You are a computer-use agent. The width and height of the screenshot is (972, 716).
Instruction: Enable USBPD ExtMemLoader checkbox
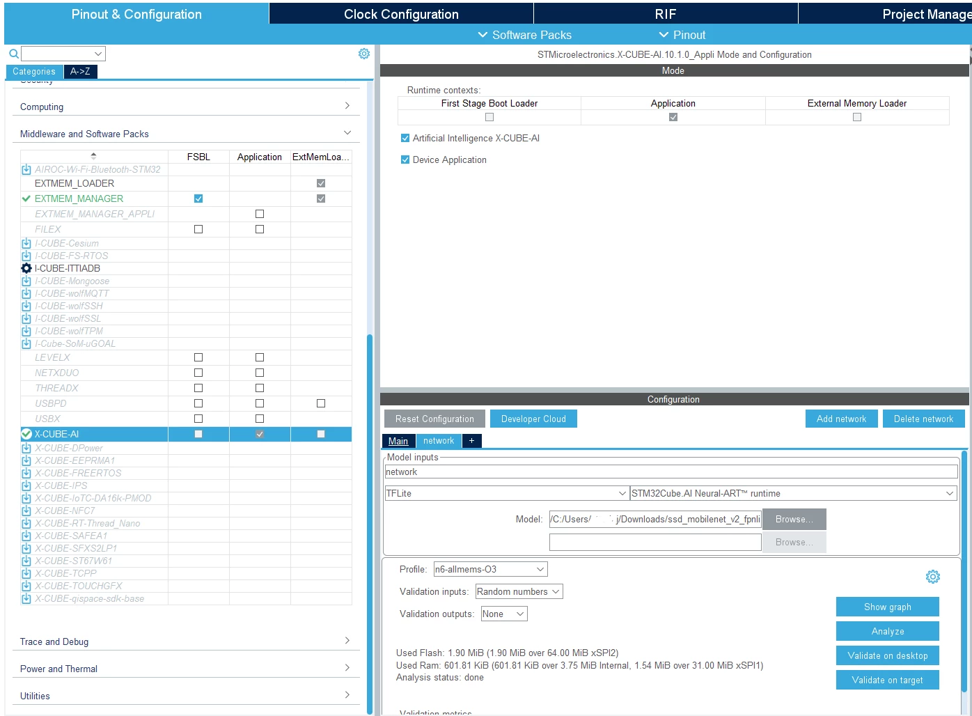coord(321,403)
